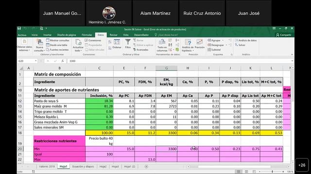Switch to the Inicio tab
311x174 pixels.
pos(35,35)
